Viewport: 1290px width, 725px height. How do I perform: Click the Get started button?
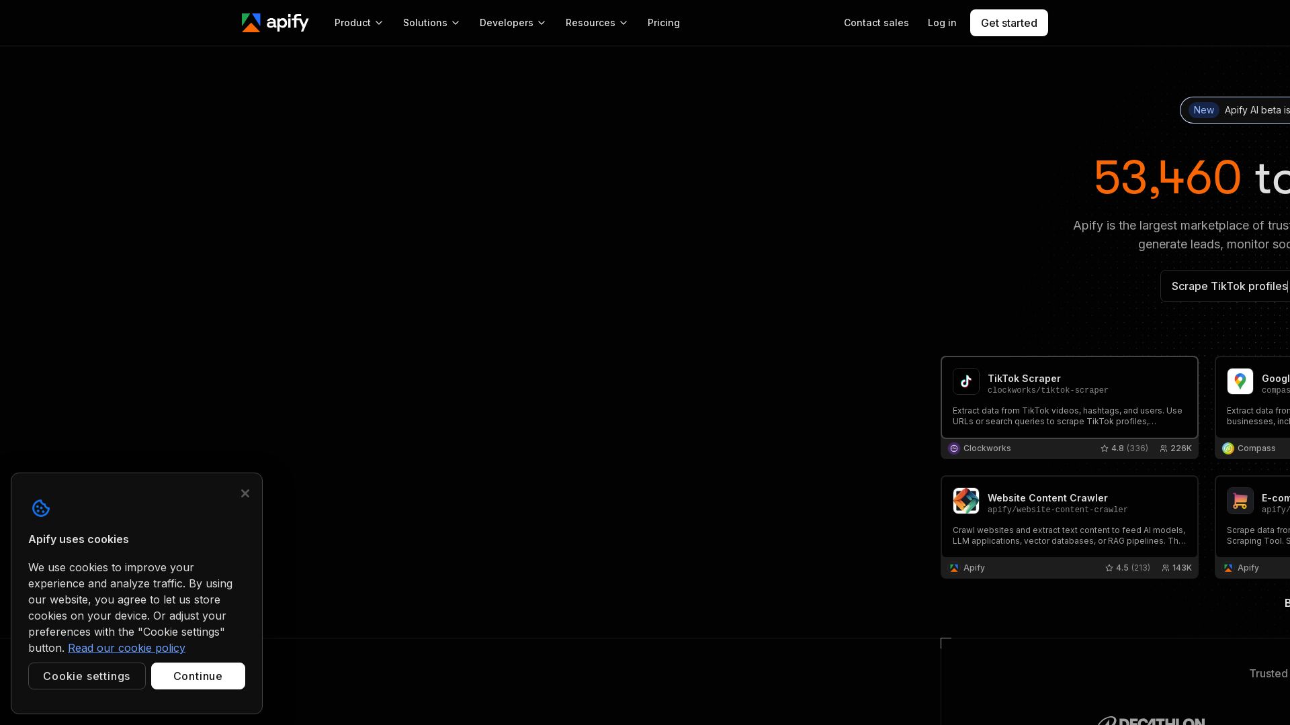click(x=1009, y=23)
